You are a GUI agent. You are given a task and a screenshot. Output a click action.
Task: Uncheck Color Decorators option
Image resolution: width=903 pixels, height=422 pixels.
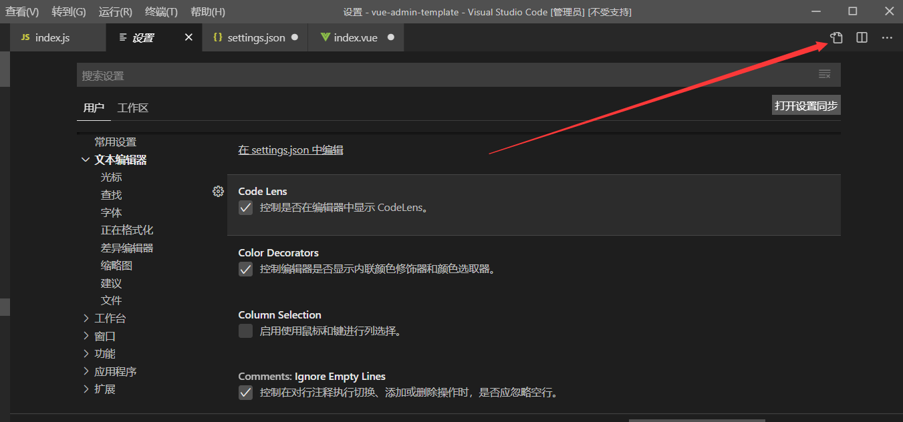[x=245, y=268]
